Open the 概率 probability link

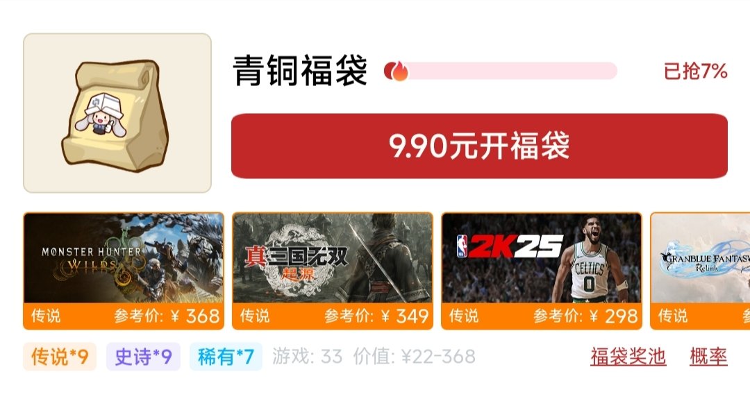(x=708, y=357)
